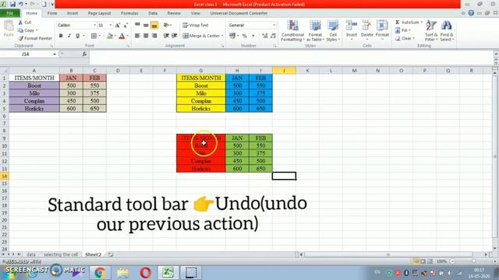The image size is (499, 280).
Task: Open Opera browser from the taskbar
Action: coord(146,273)
